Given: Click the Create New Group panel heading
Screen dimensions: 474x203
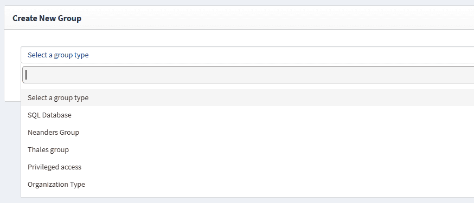Looking at the screenshot, I should [x=47, y=18].
